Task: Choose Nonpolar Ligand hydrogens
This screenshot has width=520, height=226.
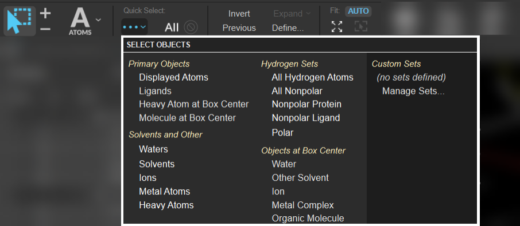Action: click(x=306, y=118)
